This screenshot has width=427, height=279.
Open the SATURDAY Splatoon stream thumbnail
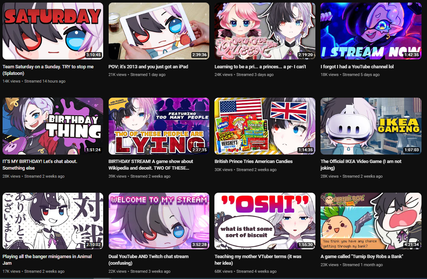click(x=53, y=31)
